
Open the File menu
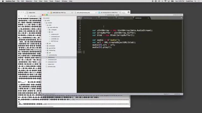(x=18, y=1)
